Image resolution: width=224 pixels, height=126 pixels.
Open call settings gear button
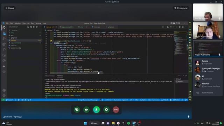click(x=106, y=110)
